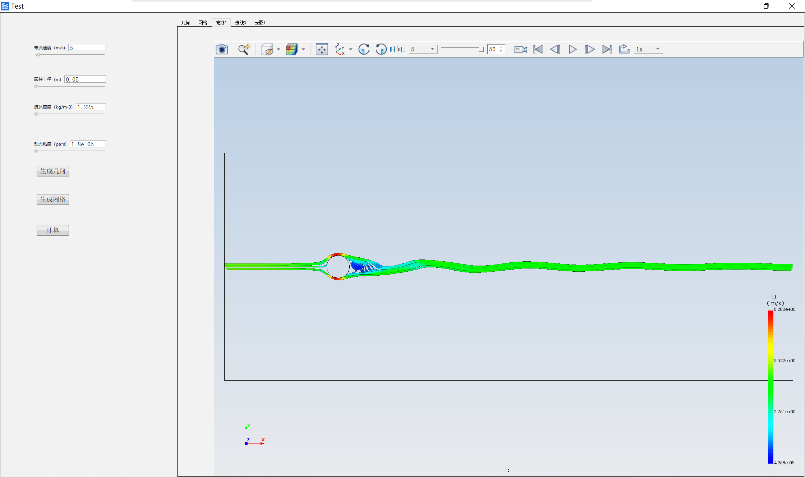This screenshot has width=805, height=478.
Task: Open the 1x playback speed dropdown
Action: [x=649, y=49]
